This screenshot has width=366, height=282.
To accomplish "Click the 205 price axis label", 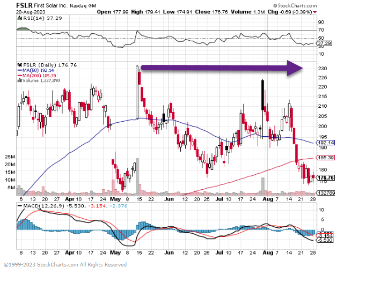I will coord(323,116).
